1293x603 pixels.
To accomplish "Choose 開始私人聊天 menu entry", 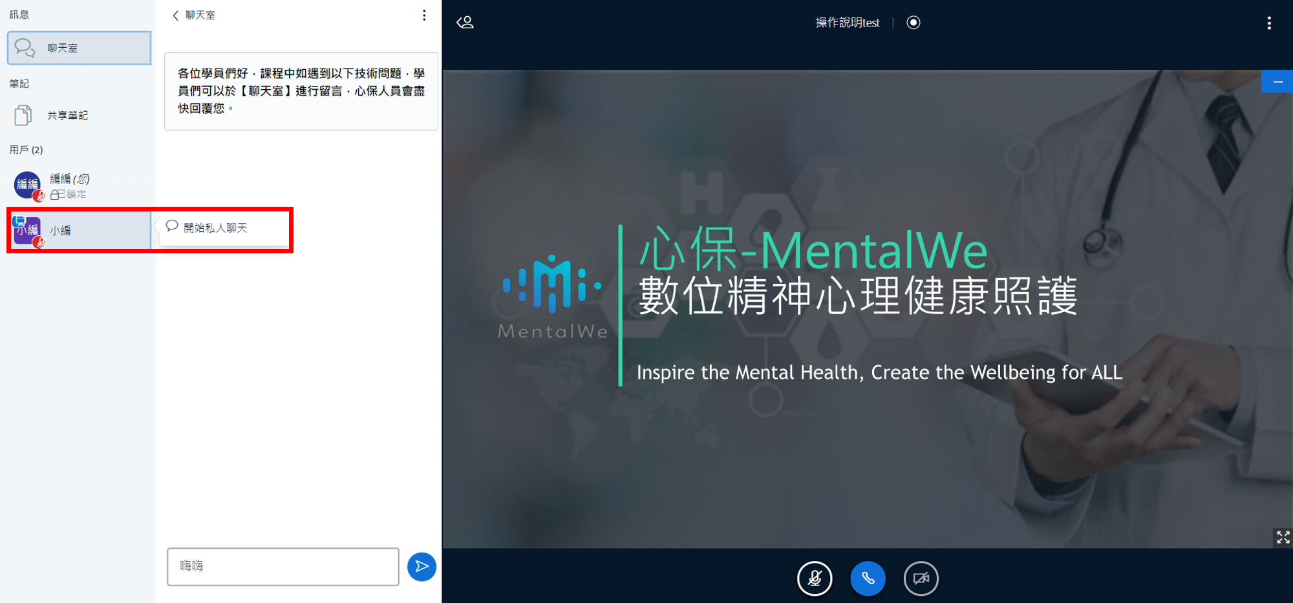I will click(x=224, y=227).
